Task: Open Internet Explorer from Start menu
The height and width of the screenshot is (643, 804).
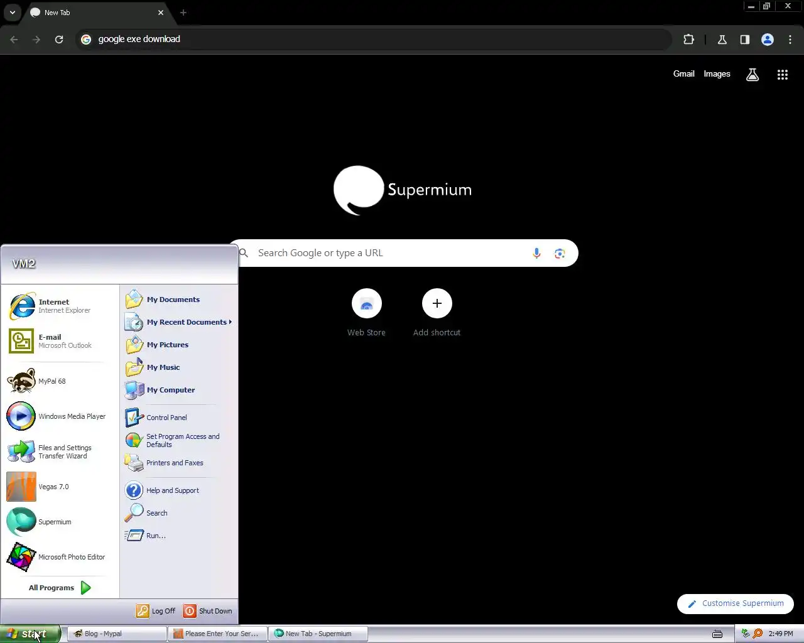Action: [60, 306]
